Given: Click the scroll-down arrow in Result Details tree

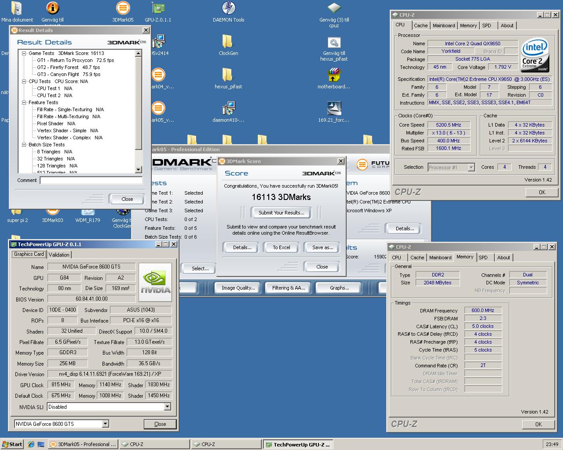Looking at the screenshot, I should [x=139, y=170].
